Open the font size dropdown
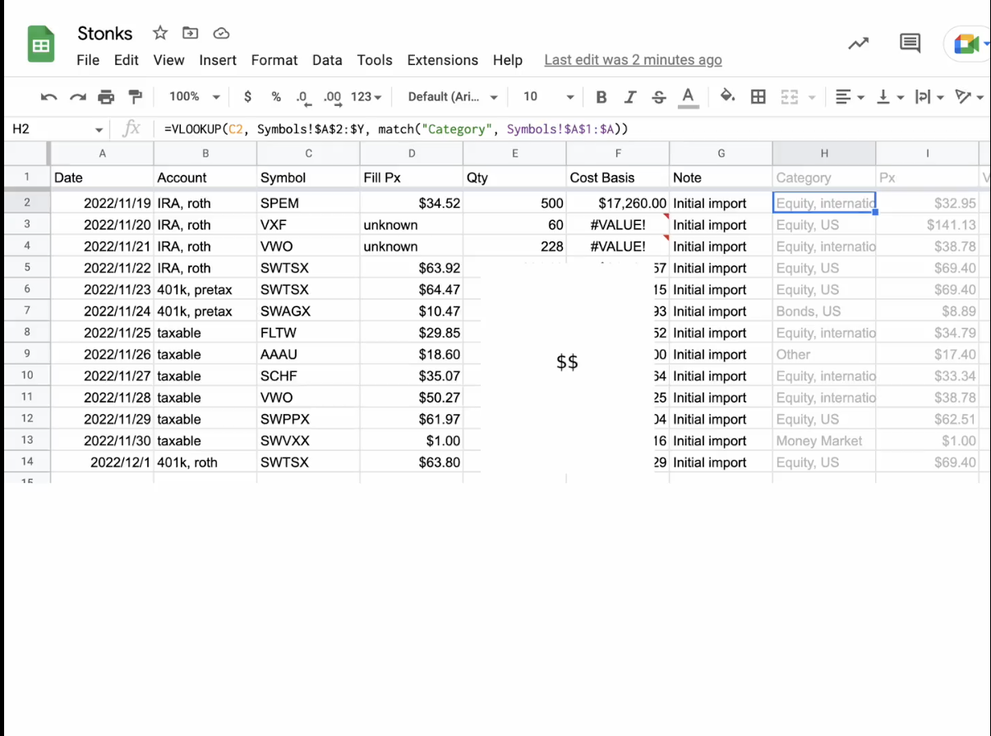The width and height of the screenshot is (991, 736). [548, 97]
